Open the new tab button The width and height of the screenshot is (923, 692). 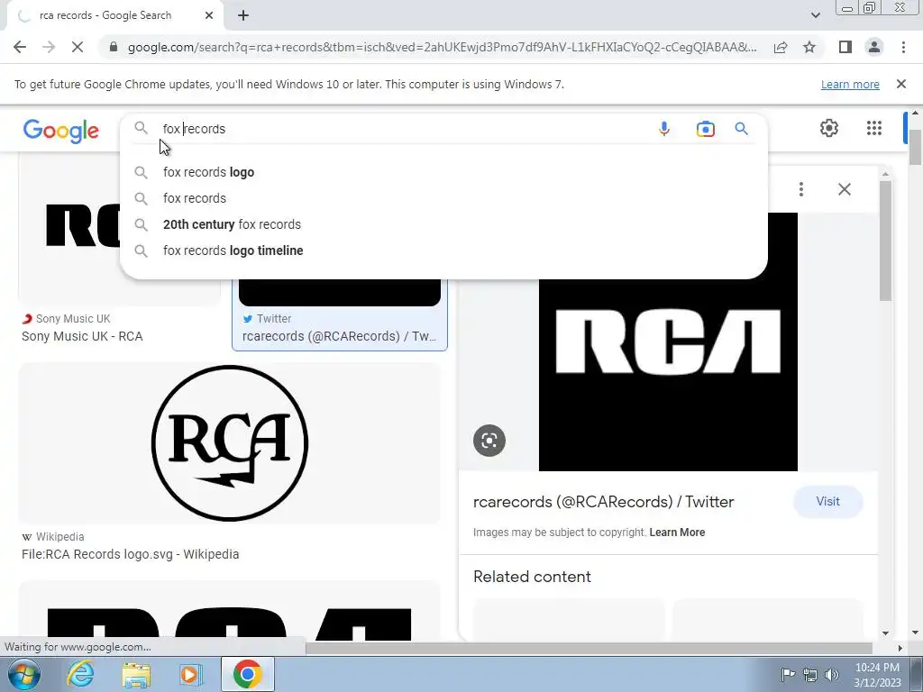(x=243, y=16)
